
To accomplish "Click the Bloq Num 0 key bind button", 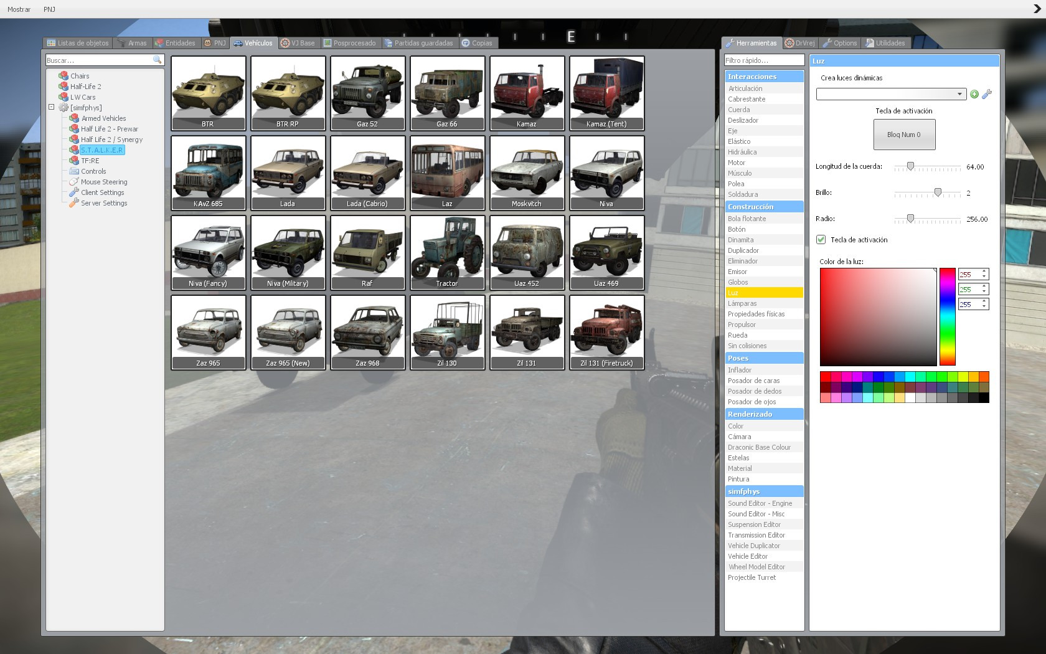I will tap(904, 135).
